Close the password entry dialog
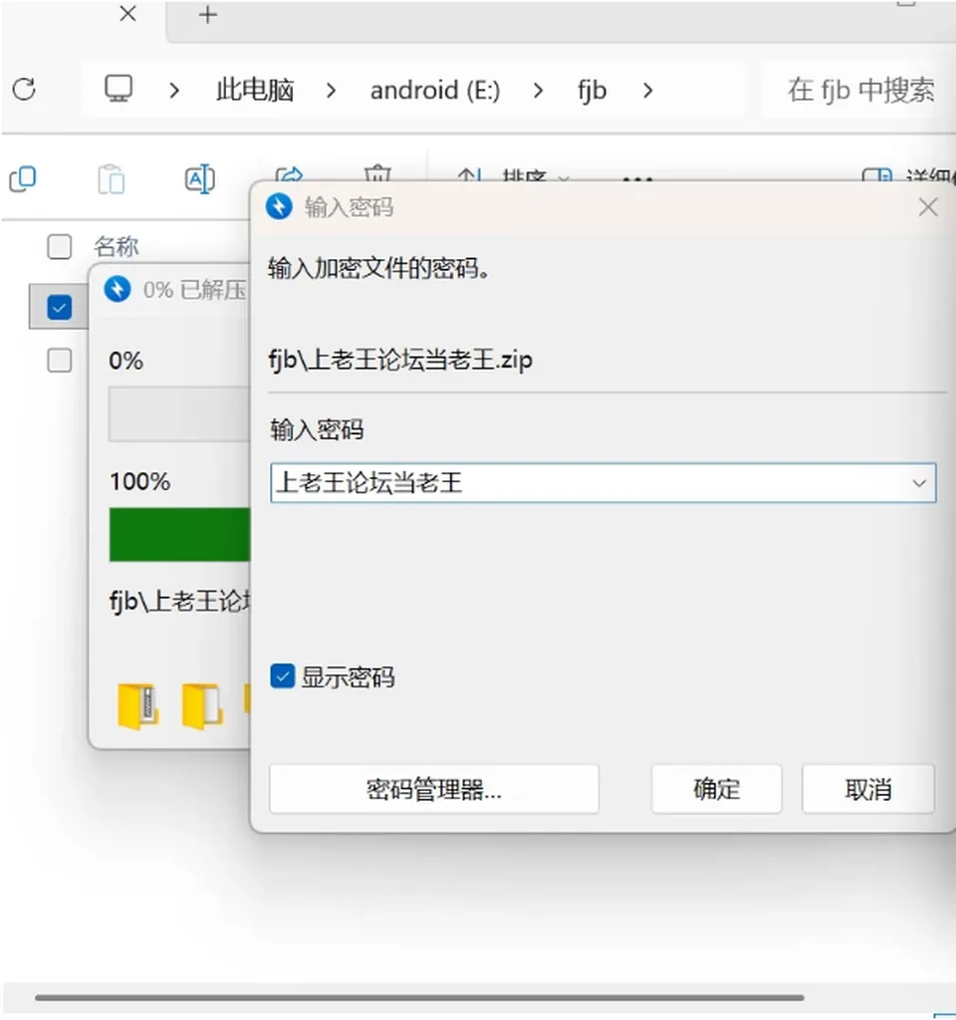 pos(928,207)
